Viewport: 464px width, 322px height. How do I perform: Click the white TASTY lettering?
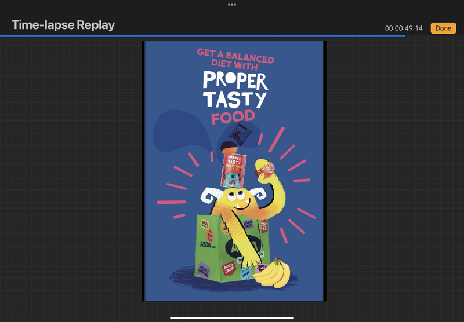pos(234,100)
